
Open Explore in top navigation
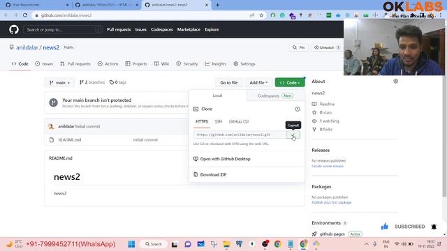pyautogui.click(x=212, y=29)
